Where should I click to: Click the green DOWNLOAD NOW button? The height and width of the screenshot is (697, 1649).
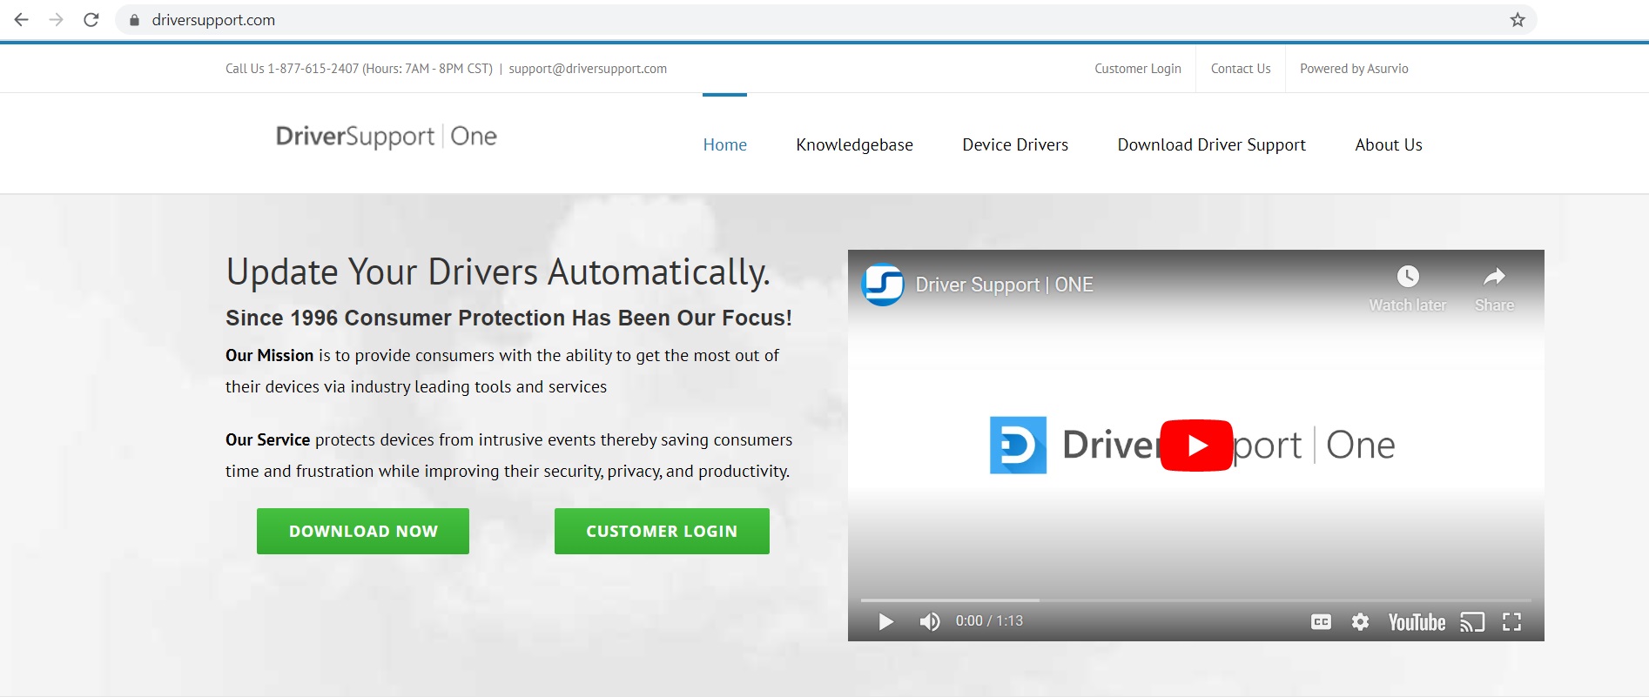(x=363, y=531)
